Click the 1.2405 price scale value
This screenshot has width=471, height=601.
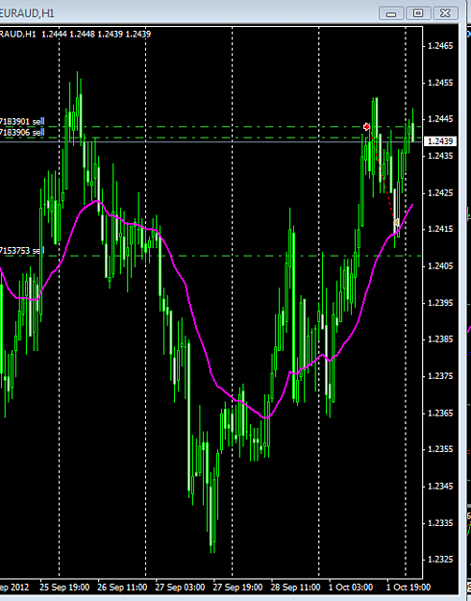point(440,266)
